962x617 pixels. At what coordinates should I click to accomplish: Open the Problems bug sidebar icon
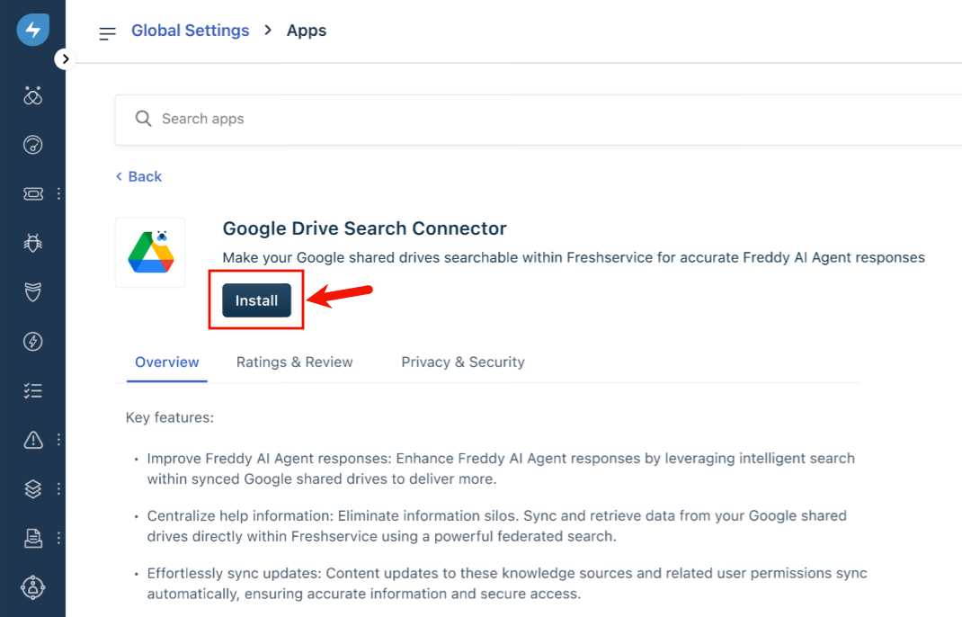(32, 243)
